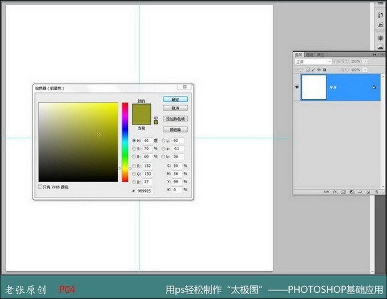Click the add layer mask icon
This screenshot has width=387, height=299.
coord(343,192)
